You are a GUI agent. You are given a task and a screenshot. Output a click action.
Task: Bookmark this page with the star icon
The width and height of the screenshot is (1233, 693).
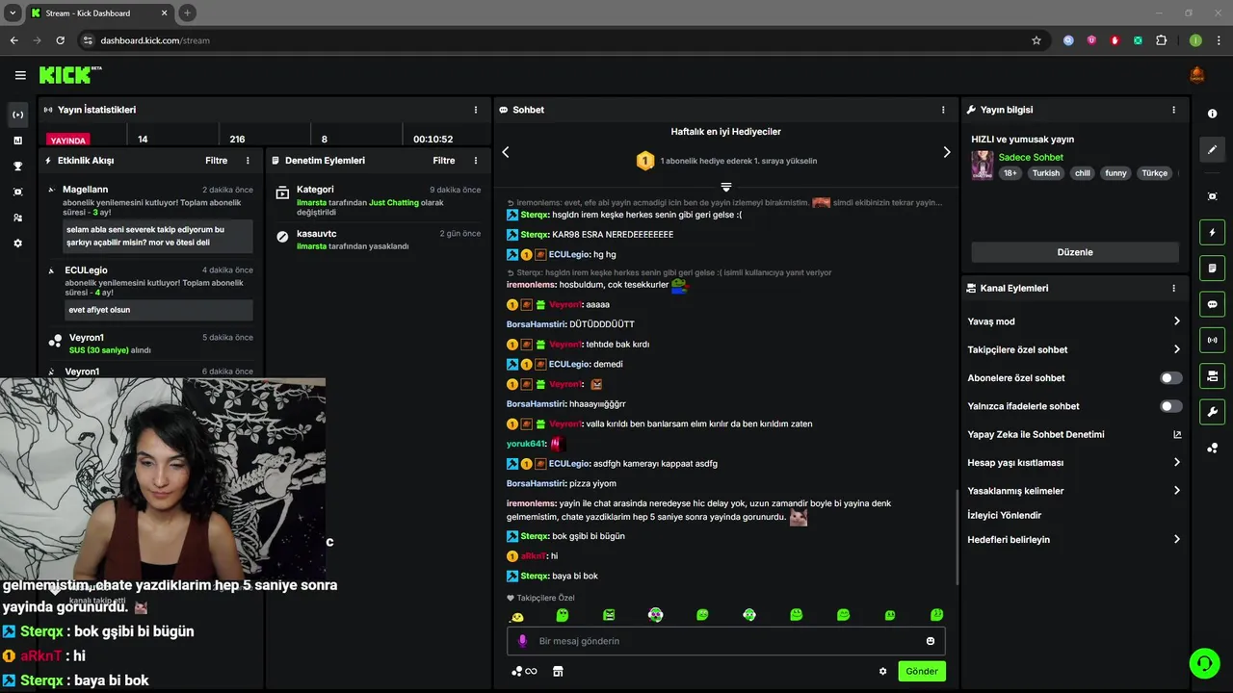pyautogui.click(x=1036, y=40)
